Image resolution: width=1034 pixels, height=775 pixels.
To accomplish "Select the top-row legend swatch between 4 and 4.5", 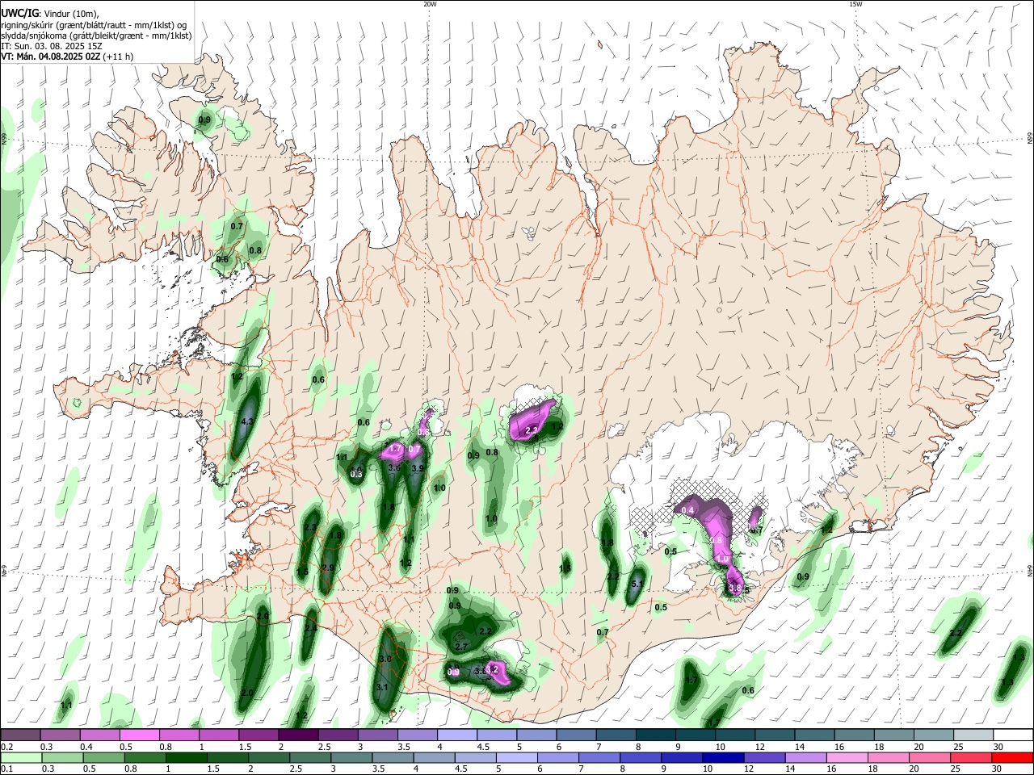I will pyautogui.click(x=457, y=735).
